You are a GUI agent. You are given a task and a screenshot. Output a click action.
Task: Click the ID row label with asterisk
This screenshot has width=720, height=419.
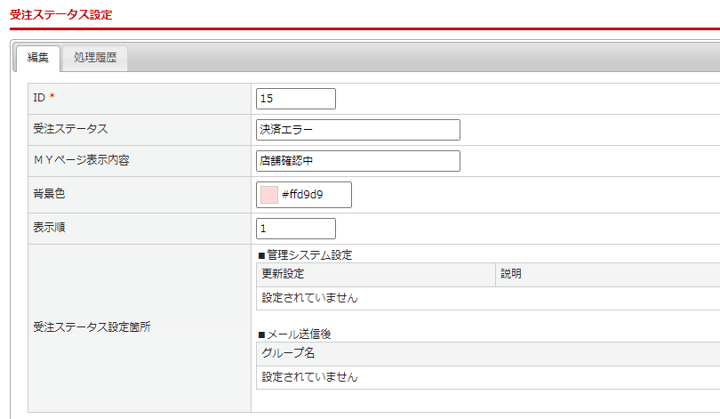point(44,98)
